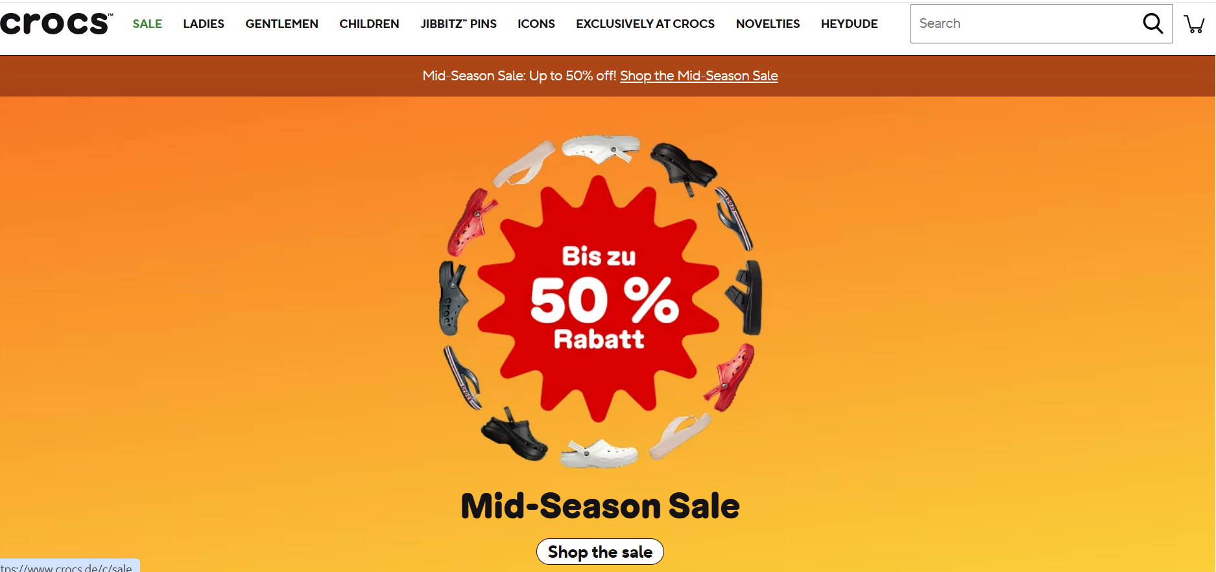Click the red 50% Rabatt starburst badge
The width and height of the screenshot is (1216, 572).
tap(599, 299)
